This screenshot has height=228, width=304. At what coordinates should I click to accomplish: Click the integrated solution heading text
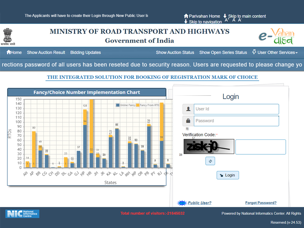[152, 77]
